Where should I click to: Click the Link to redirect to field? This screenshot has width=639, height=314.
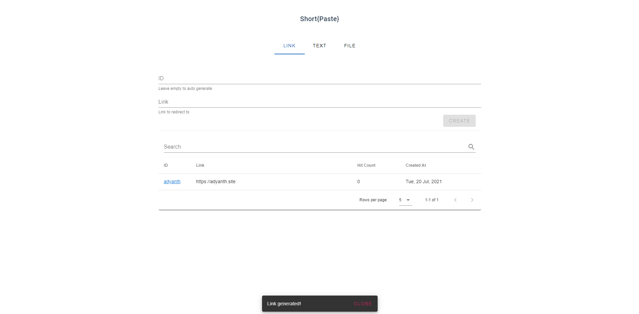(319, 102)
